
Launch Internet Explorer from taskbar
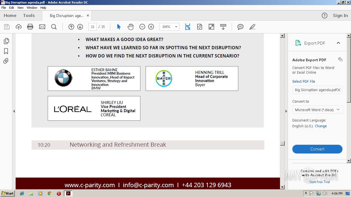coord(22,193)
